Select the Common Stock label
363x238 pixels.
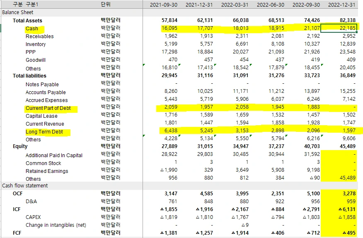(43, 163)
